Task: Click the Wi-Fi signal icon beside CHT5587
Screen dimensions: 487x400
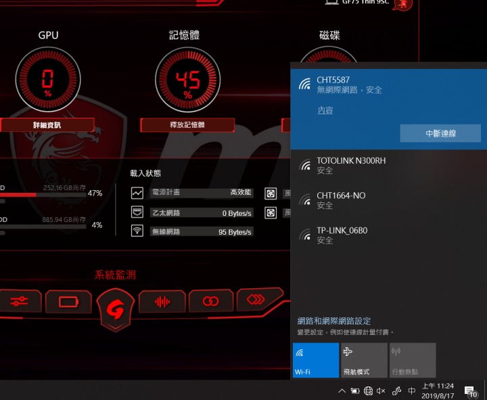Action: (x=304, y=84)
